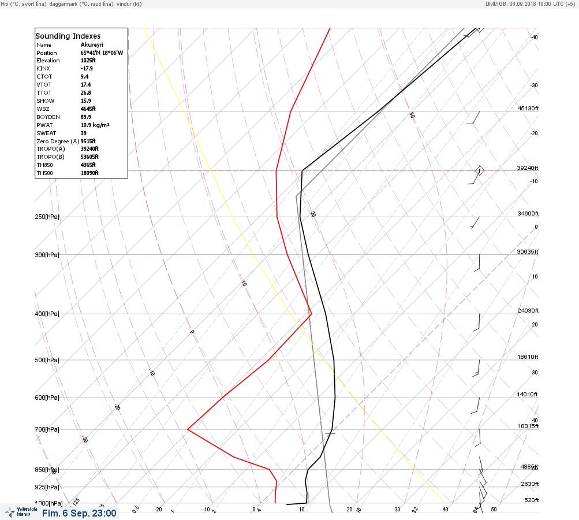This screenshot has width=579, height=520.
Task: Click the 30635ft altitude label
Action: [x=528, y=252]
